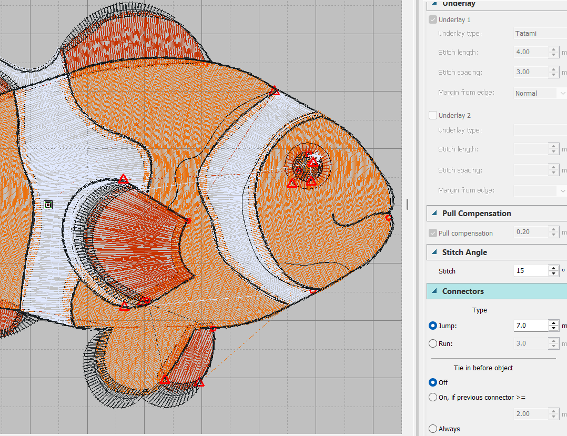Collapse the Stitch Angle section

pos(434,252)
